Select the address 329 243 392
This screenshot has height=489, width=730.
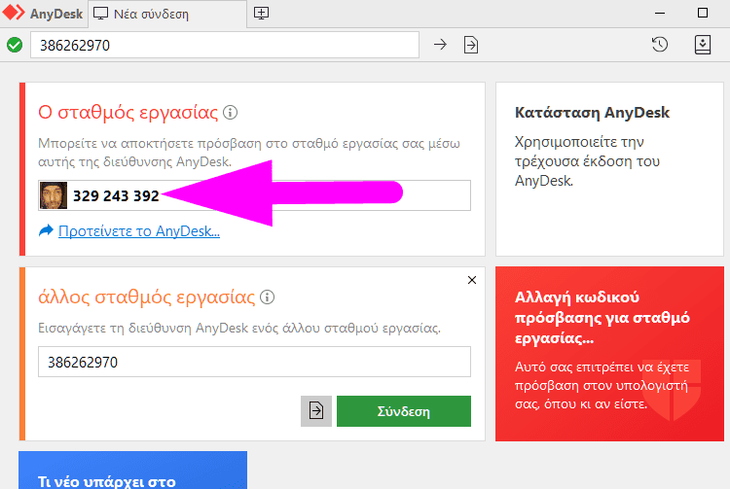click(116, 196)
